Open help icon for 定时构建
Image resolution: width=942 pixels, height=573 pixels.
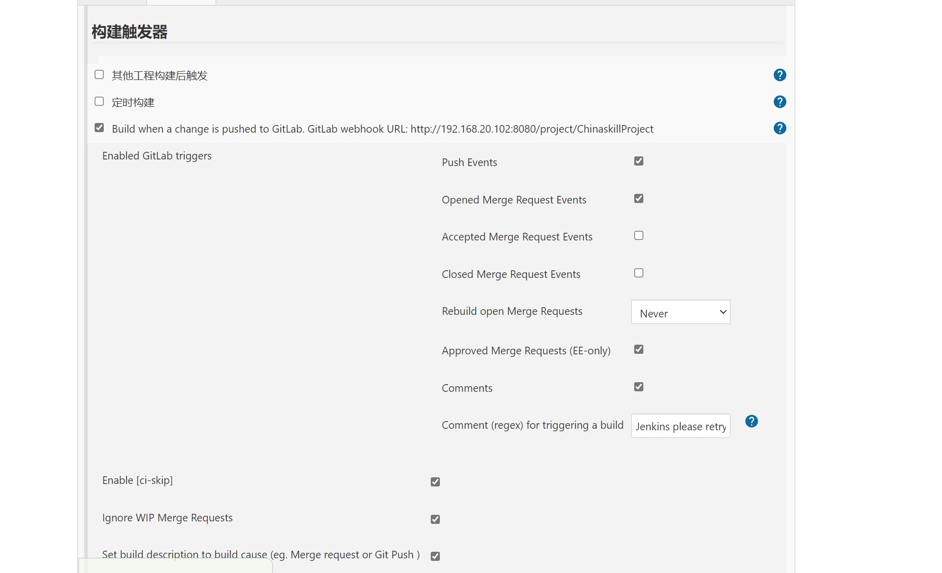pos(780,102)
